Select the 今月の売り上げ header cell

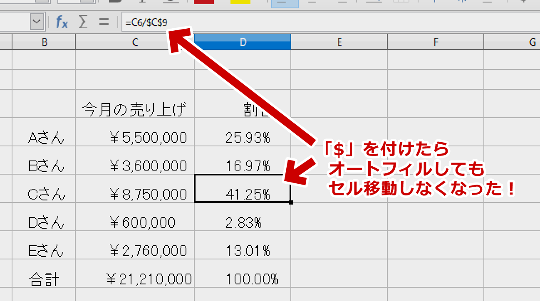click(x=135, y=104)
